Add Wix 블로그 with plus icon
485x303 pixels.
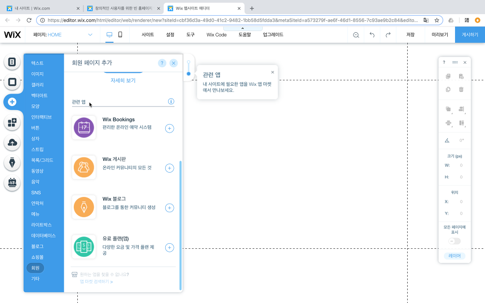[170, 208]
